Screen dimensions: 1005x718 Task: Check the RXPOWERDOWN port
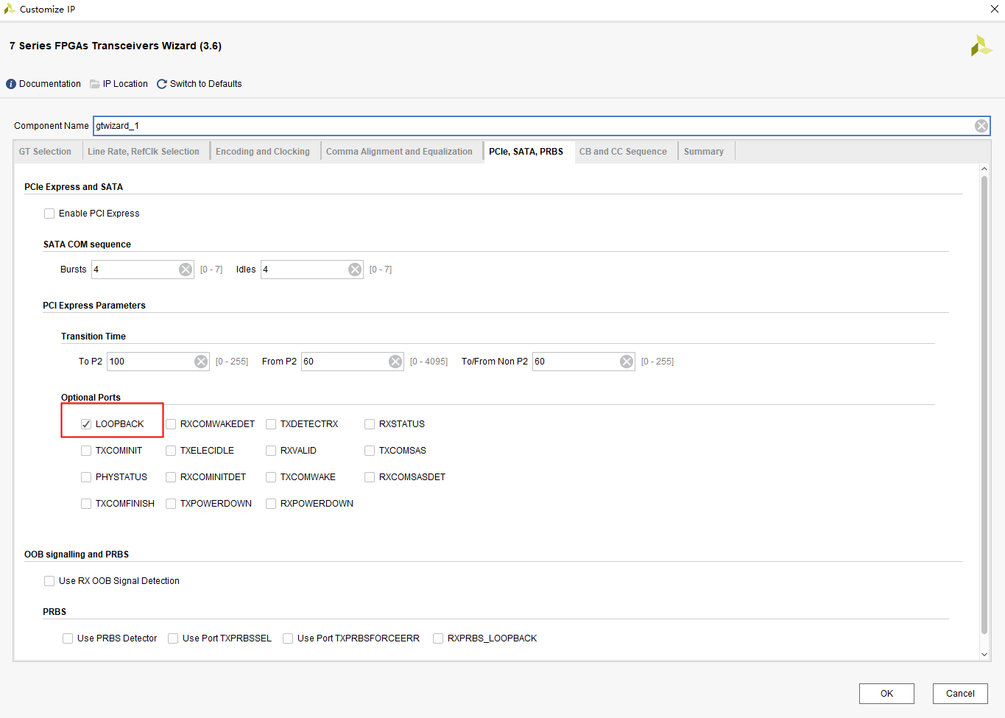pos(271,504)
